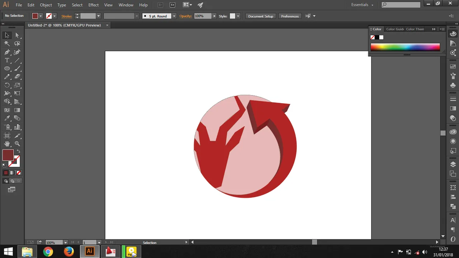Go to Bridge with Br button
The image size is (459, 258).
(160, 5)
